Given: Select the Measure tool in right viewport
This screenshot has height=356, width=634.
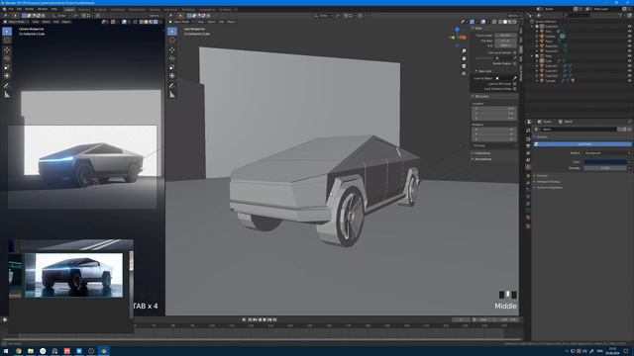Looking at the screenshot, I should [172, 95].
